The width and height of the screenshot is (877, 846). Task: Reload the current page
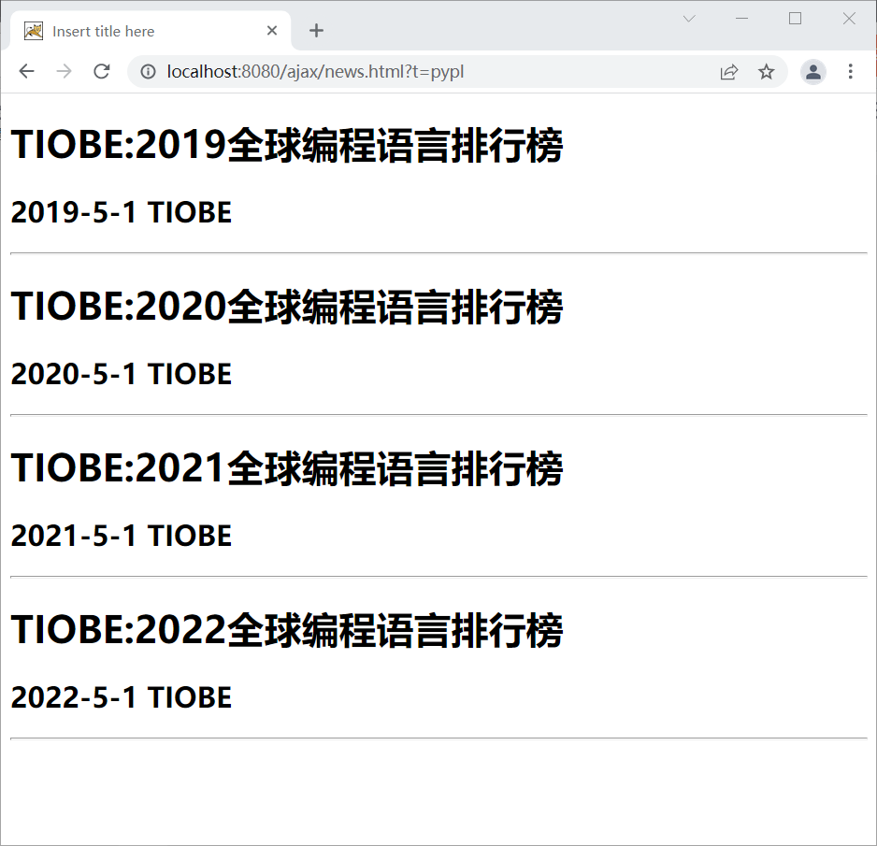101,72
